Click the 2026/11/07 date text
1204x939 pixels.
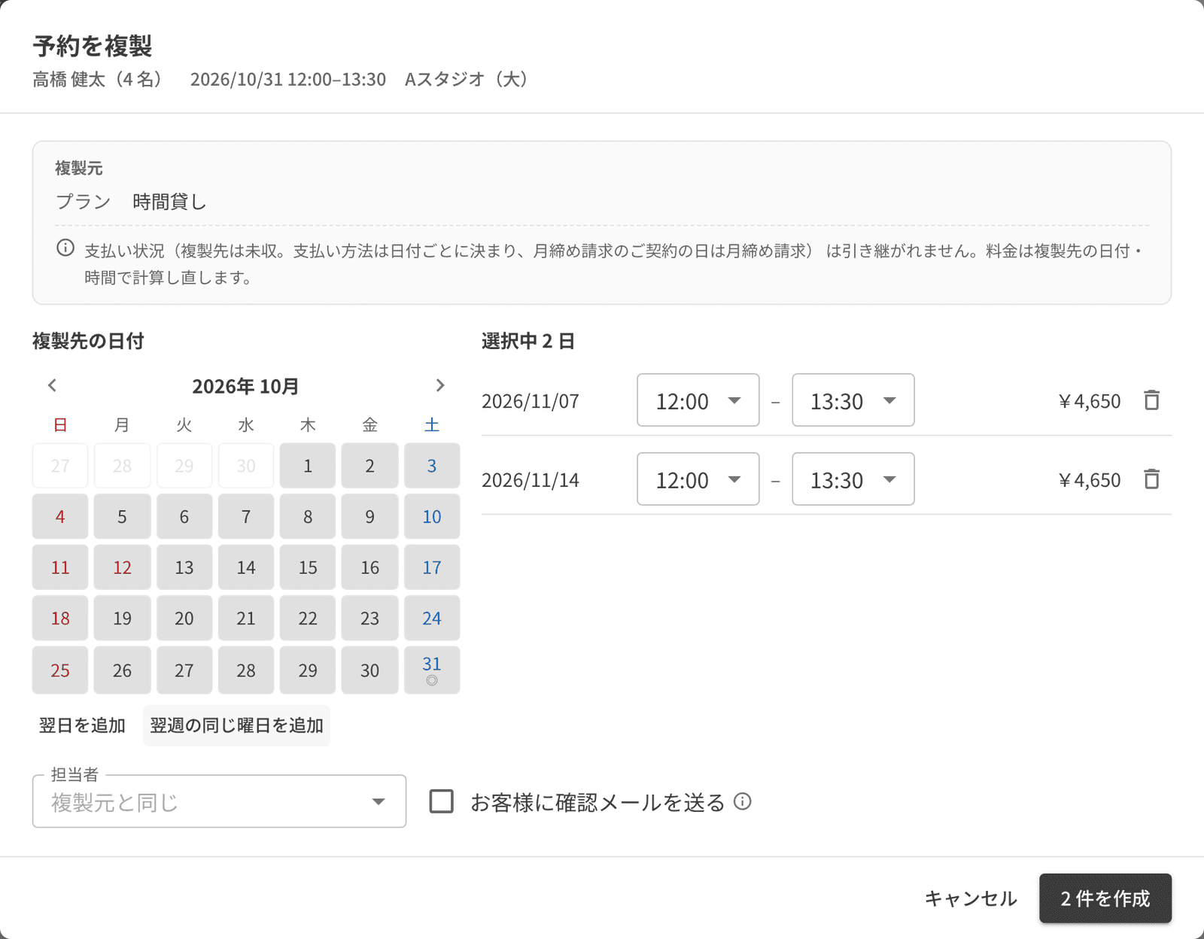pyautogui.click(x=531, y=401)
